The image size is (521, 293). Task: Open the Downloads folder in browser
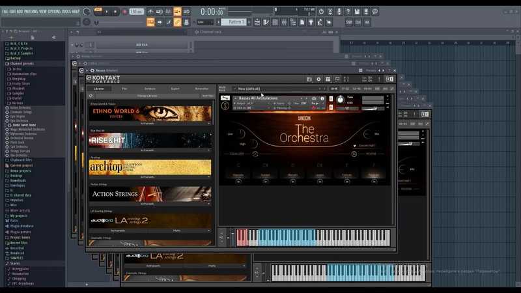click(18, 181)
